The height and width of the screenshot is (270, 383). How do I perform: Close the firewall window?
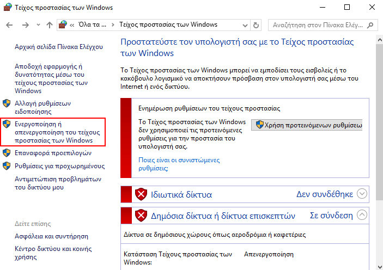tap(372, 7)
